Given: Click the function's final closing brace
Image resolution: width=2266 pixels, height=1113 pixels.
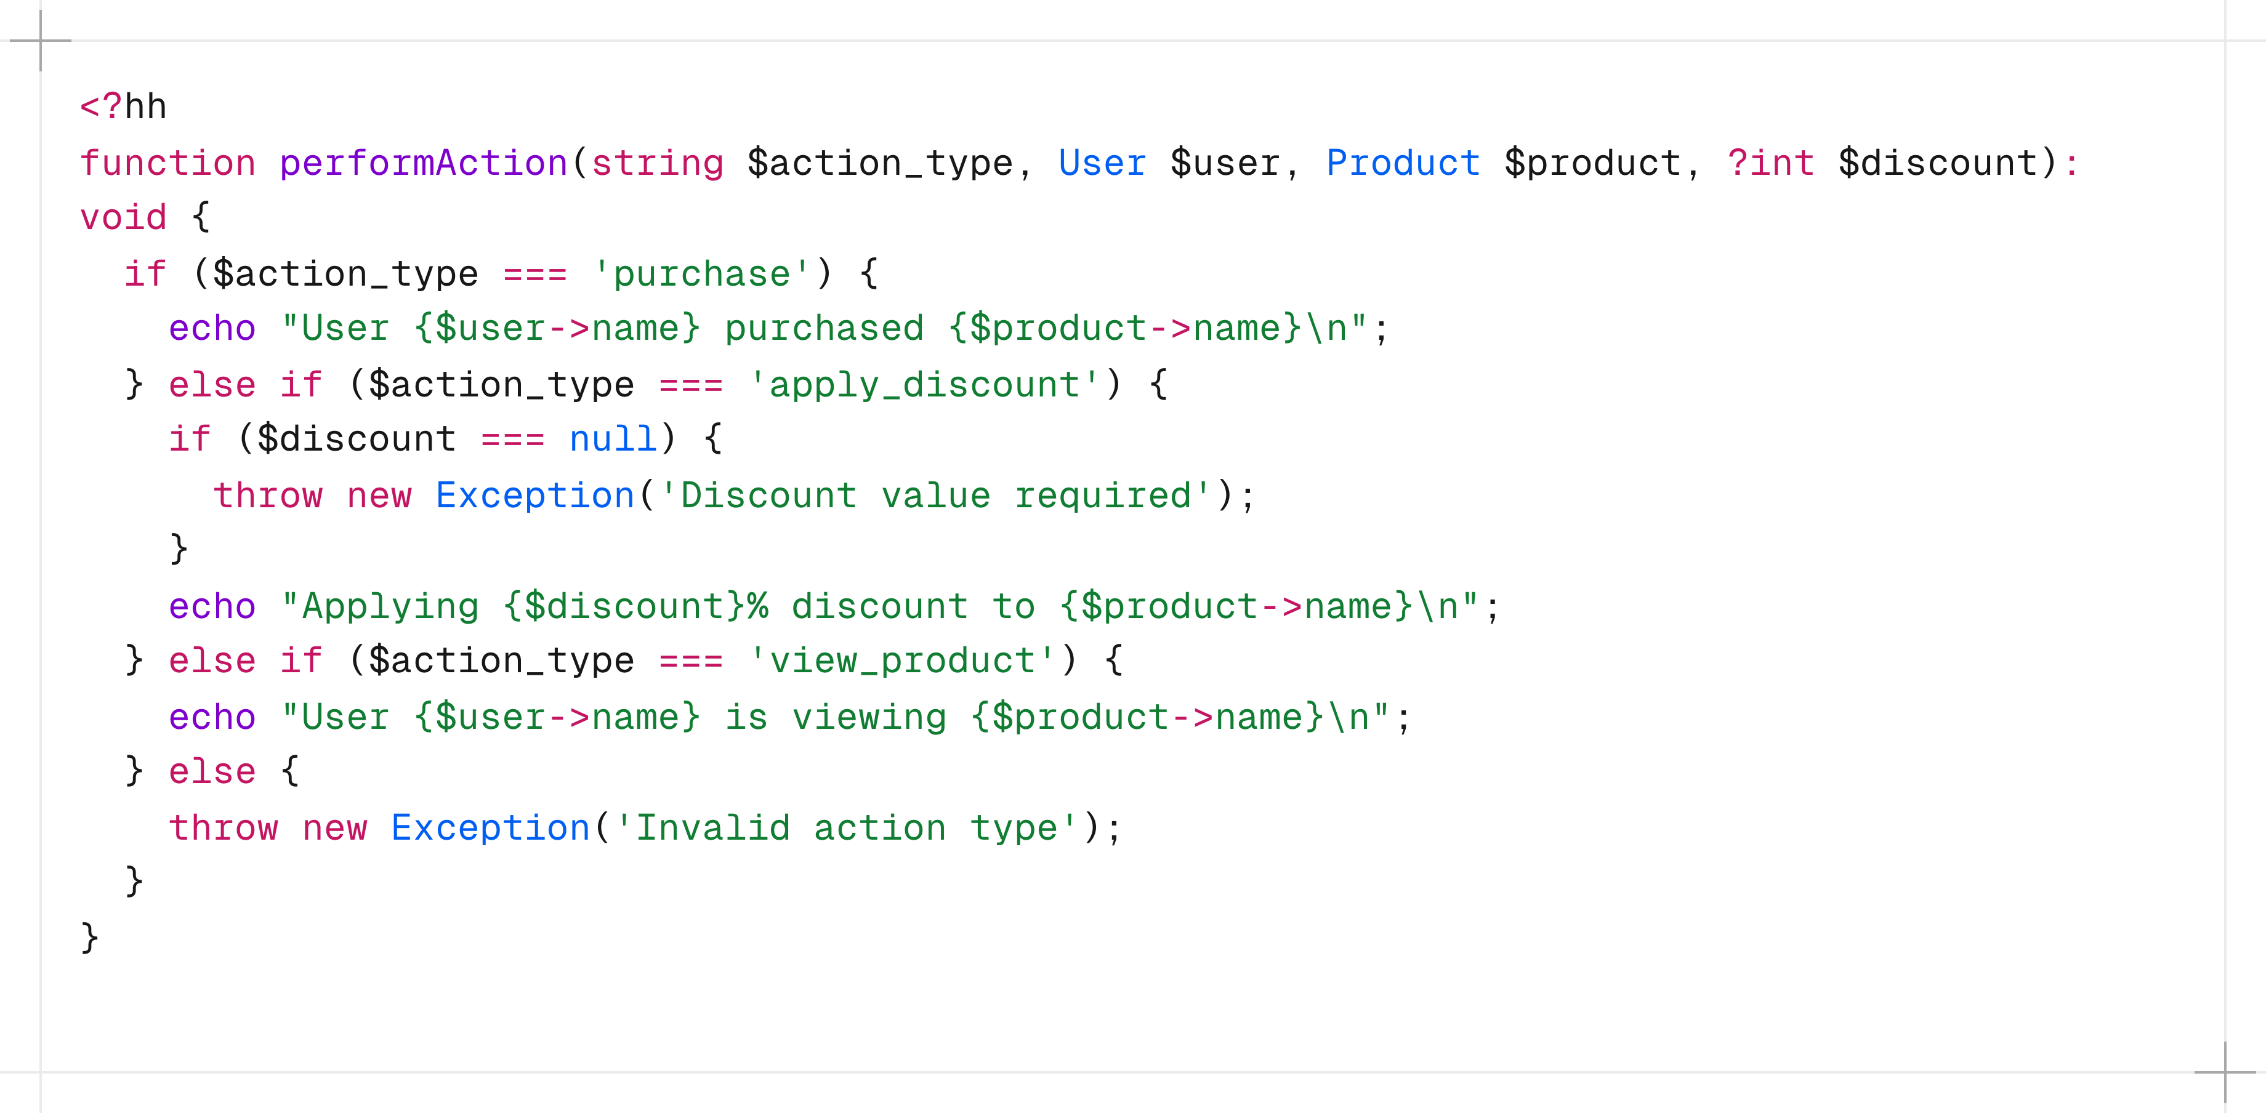Looking at the screenshot, I should point(90,937).
